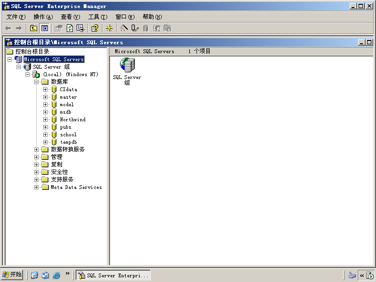This screenshot has width=376, height=282.
Task: Click the last toolbar icon (New Job)
Action: coord(167,28)
